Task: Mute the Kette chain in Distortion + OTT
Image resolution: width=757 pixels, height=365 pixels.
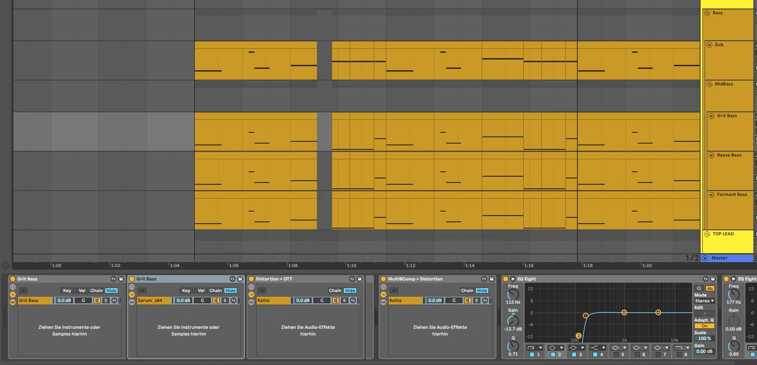Action: point(335,301)
